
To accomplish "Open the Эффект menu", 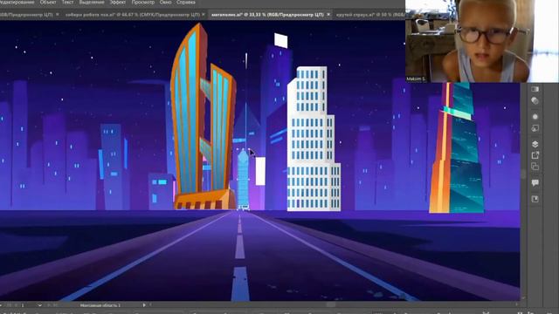I will click(118, 2).
